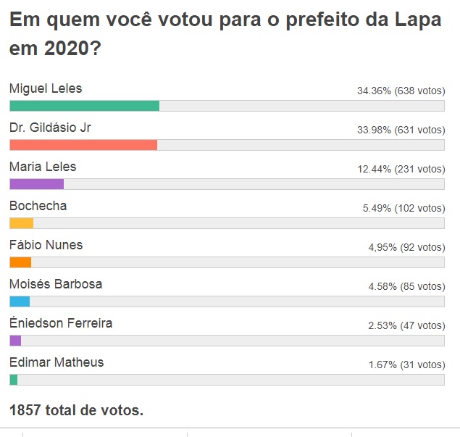Viewport: 460px width, 437px height.
Task: Select the Dr. Gildásio Jr candidate name
Action: pyautogui.click(x=50, y=128)
